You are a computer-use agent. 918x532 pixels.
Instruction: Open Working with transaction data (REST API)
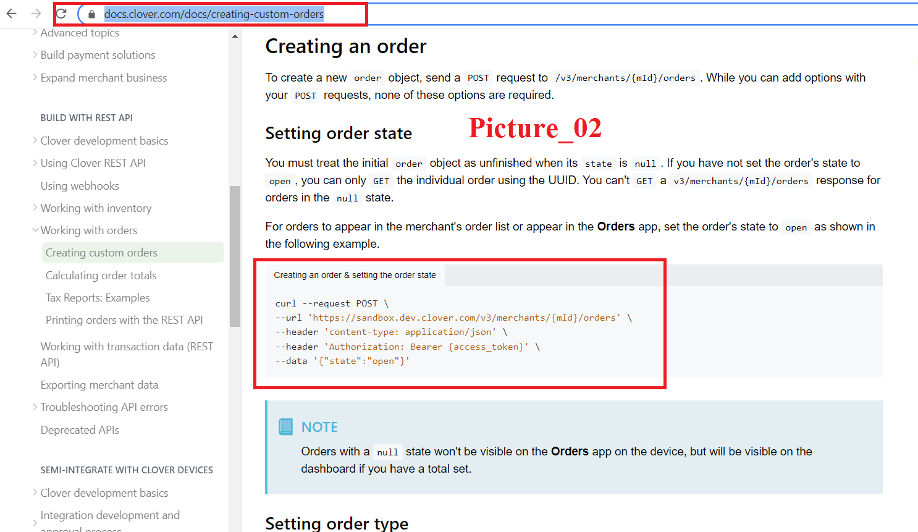pos(127,354)
